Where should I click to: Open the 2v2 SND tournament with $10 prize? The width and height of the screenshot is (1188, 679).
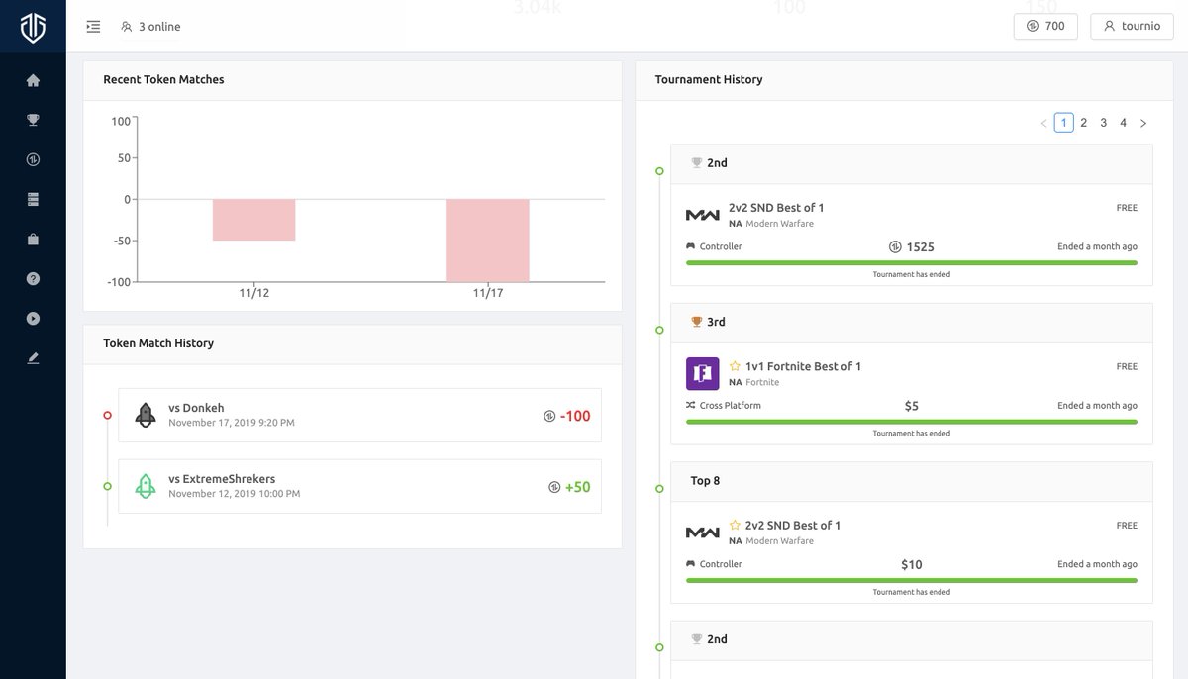(793, 525)
